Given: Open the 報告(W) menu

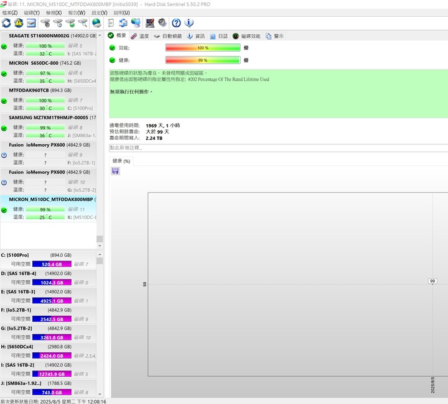Looking at the screenshot, I should tap(77, 13).
